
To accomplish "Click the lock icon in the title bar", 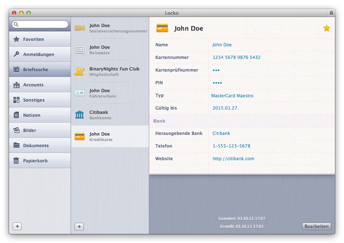I will pyautogui.click(x=331, y=13).
